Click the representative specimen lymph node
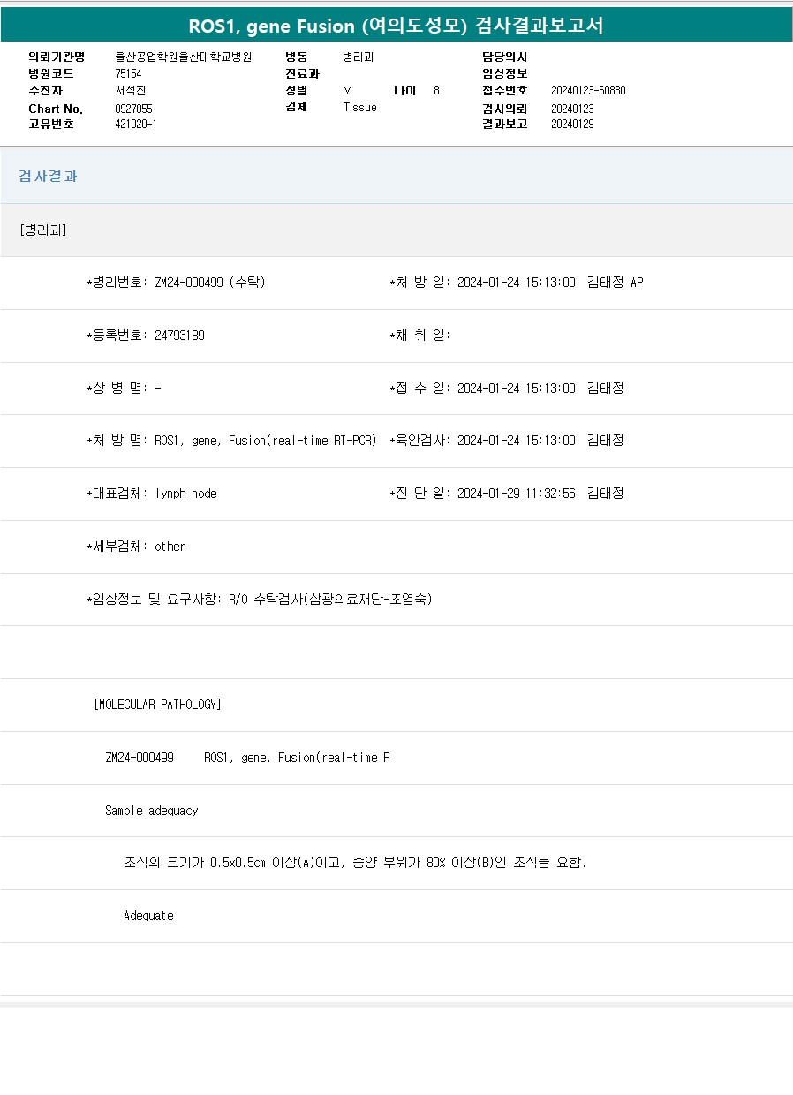This screenshot has height=1095, width=793. click(x=185, y=494)
